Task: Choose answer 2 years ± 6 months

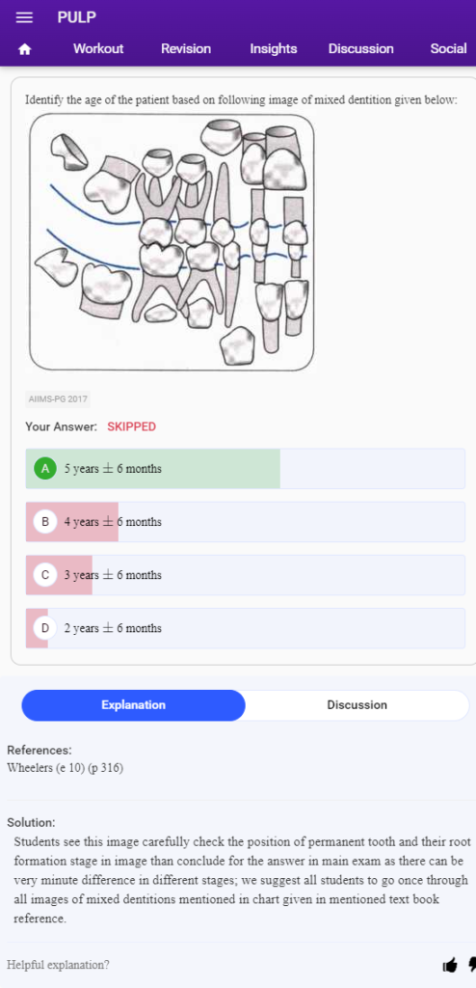Action: click(246, 628)
